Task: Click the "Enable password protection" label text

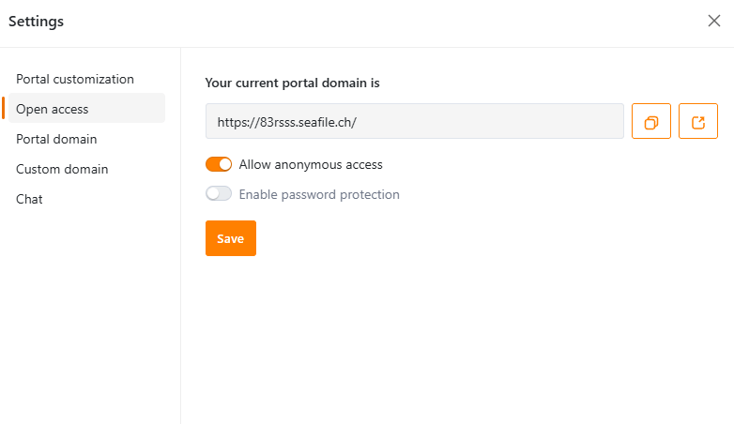Action: [319, 195]
